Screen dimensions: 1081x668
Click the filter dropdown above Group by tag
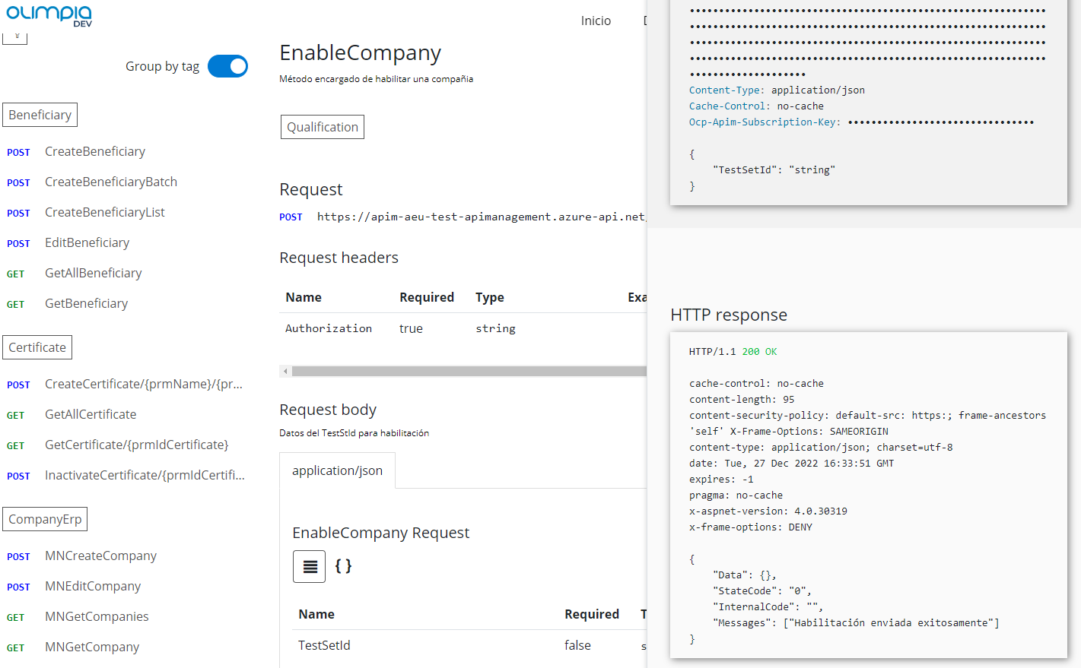point(15,36)
